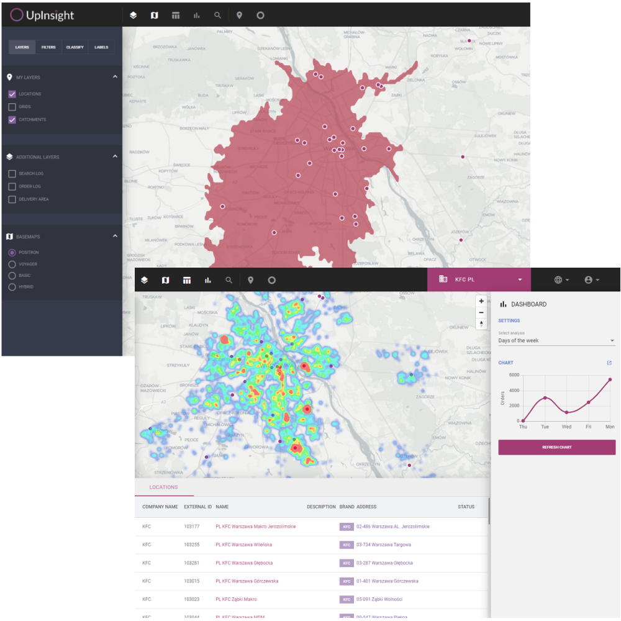Click address 05-091 Ząbki Wolności
Image resolution: width=621 pixels, height=621 pixels.
[x=379, y=600]
